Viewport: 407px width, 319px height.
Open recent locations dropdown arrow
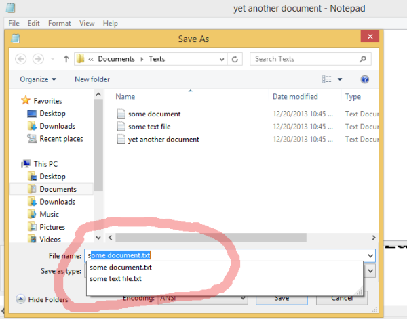(53, 59)
